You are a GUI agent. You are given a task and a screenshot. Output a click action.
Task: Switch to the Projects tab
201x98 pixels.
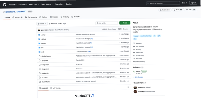[x=54, y=17]
